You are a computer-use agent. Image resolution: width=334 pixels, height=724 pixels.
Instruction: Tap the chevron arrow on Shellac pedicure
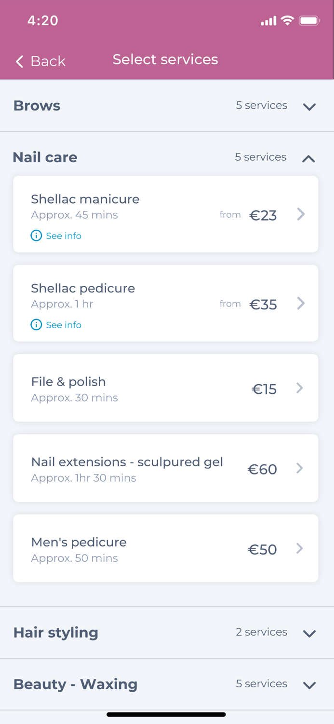pos(301,303)
